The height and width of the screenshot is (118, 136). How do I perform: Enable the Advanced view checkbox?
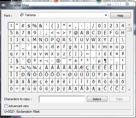[6, 106]
